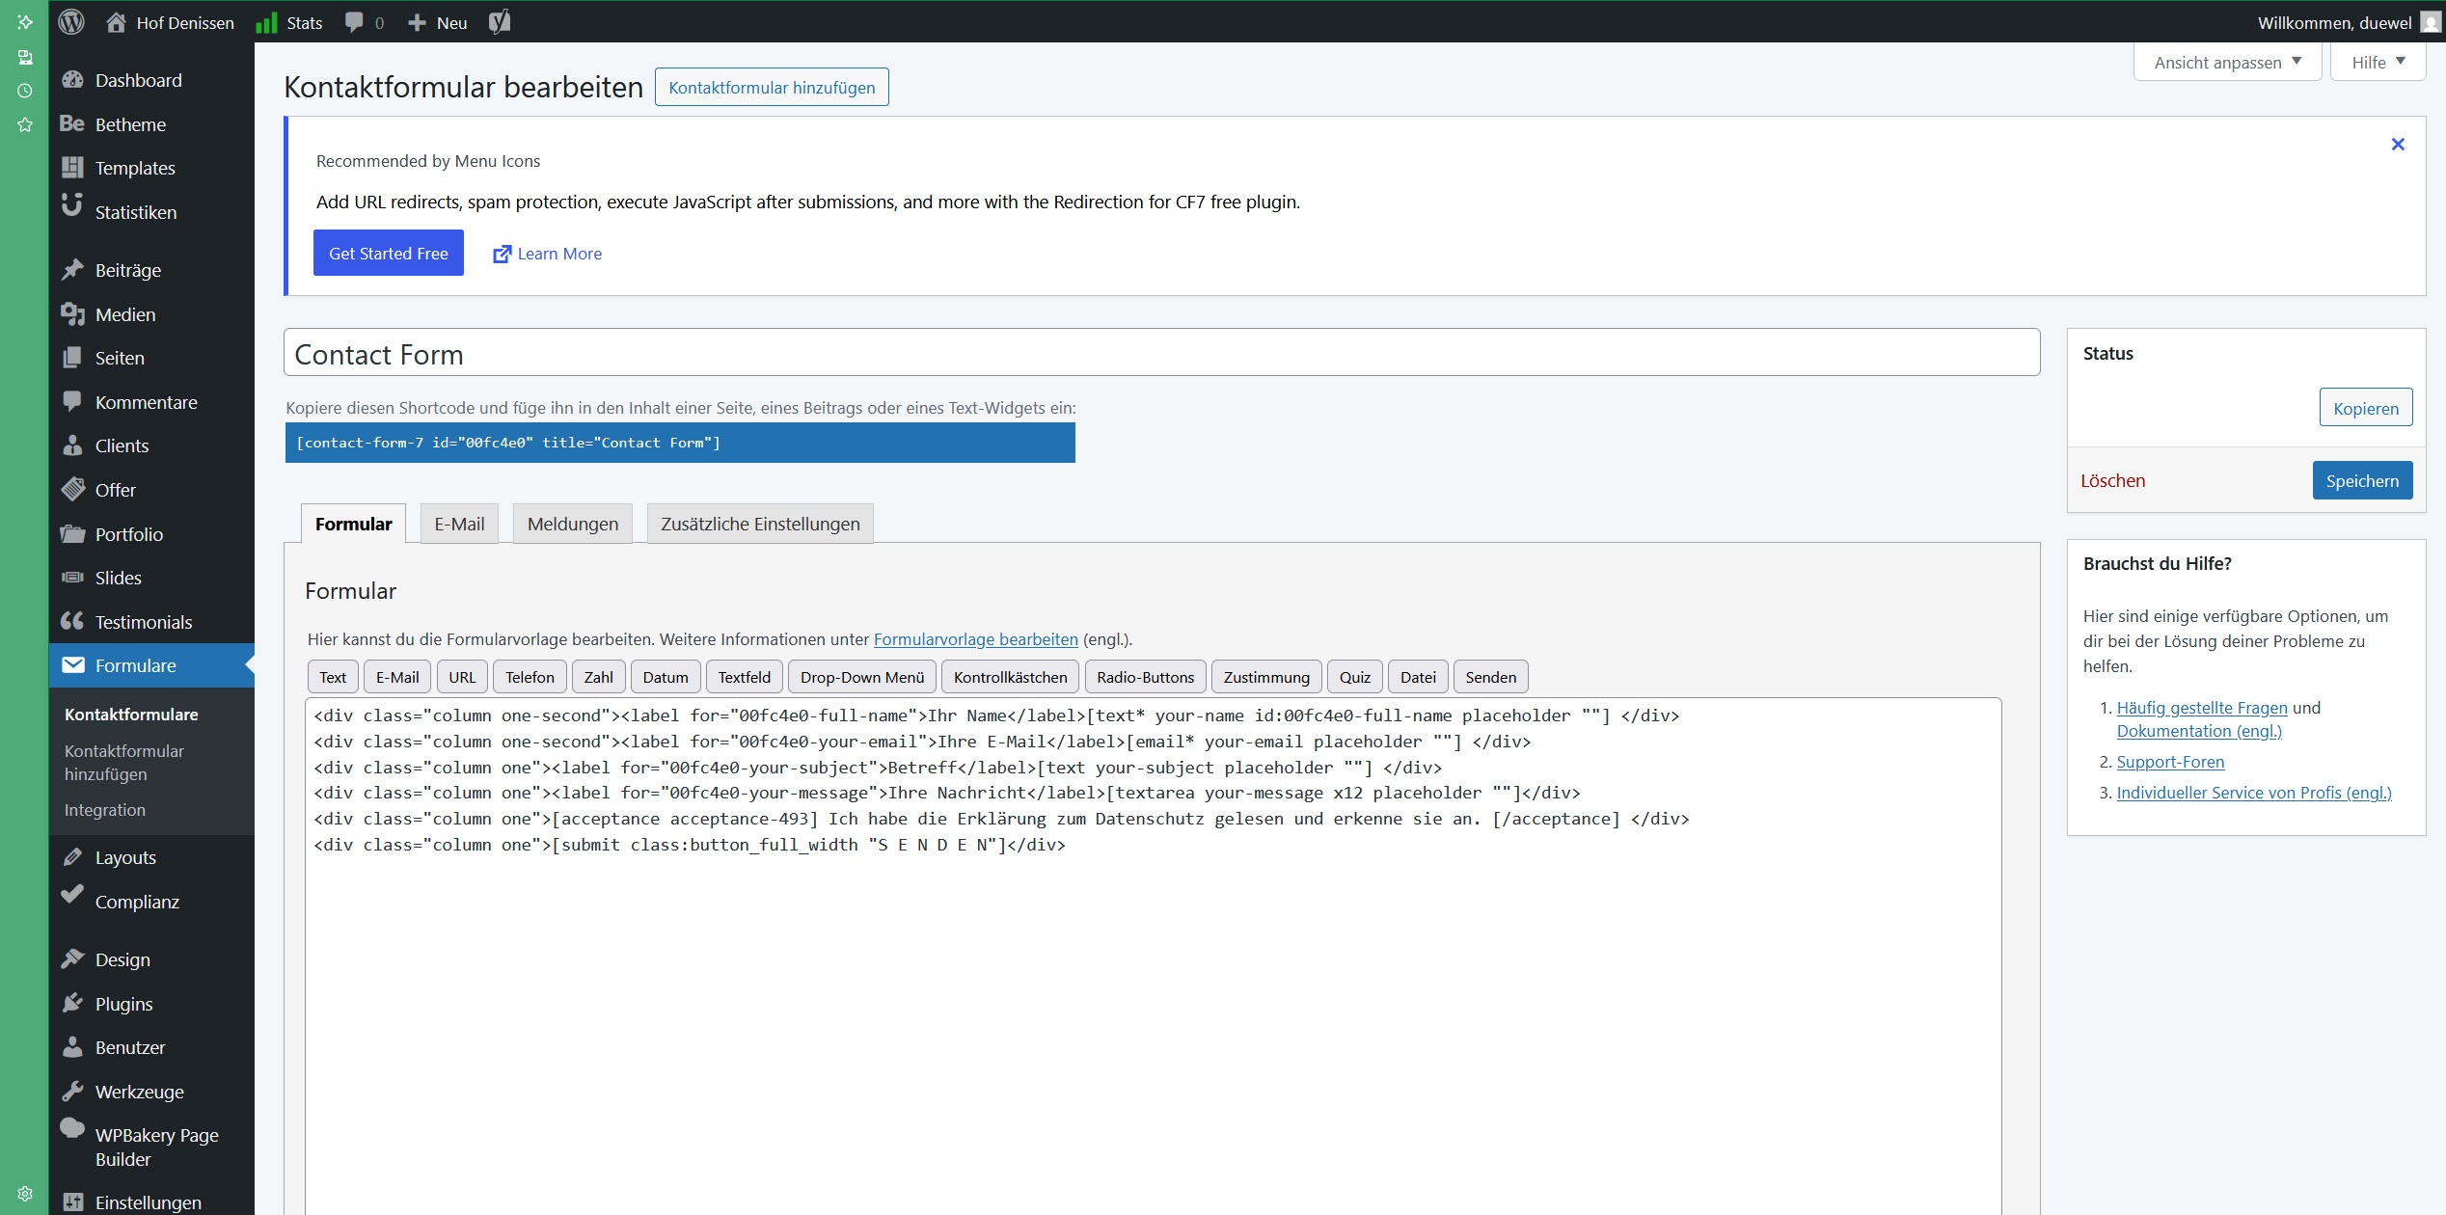The height and width of the screenshot is (1215, 2446).
Task: Open Dashboard from sidebar
Action: tap(137, 80)
